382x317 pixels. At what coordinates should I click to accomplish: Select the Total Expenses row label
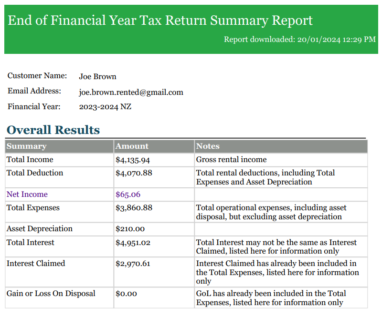point(33,208)
